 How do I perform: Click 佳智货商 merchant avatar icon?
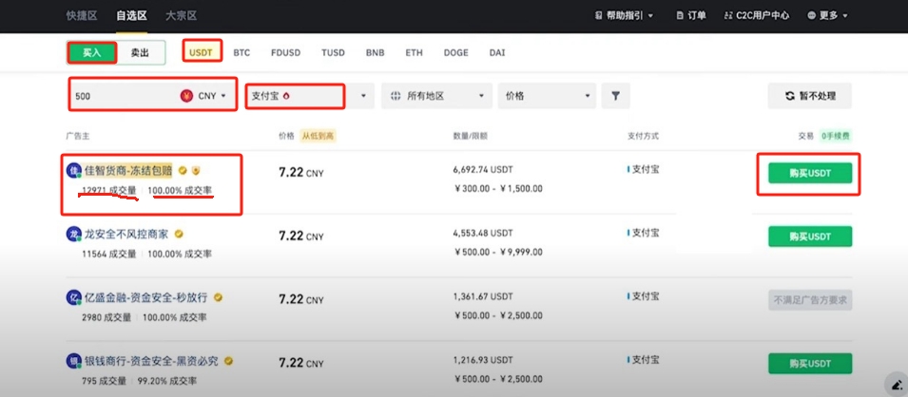[73, 171]
